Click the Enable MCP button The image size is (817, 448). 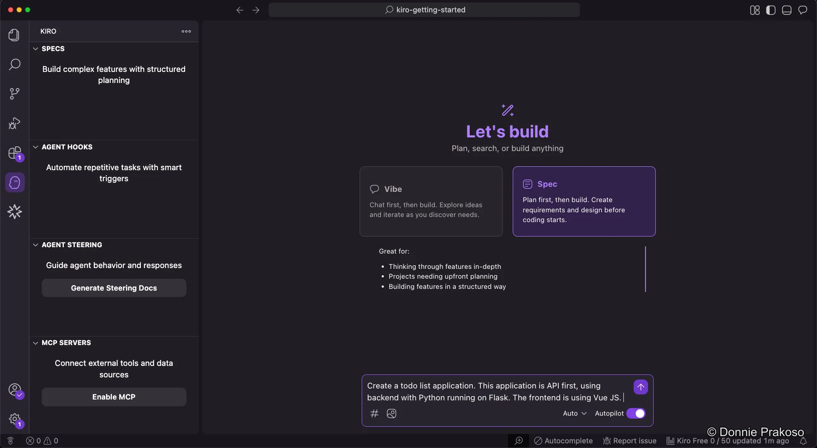pos(114,397)
